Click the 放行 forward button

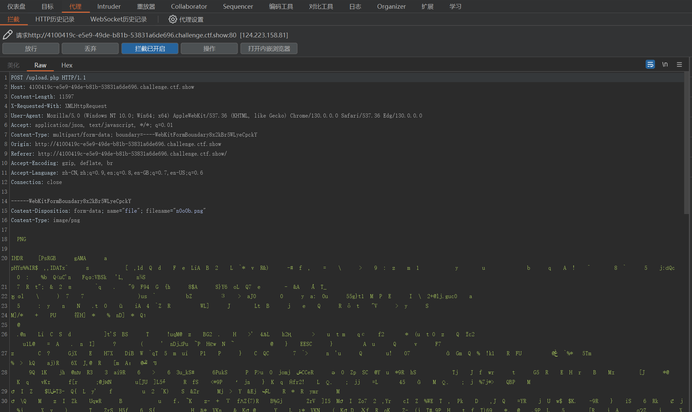[31, 48]
